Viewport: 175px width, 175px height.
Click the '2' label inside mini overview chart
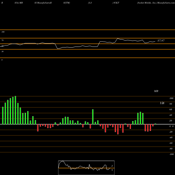click(x=112, y=166)
